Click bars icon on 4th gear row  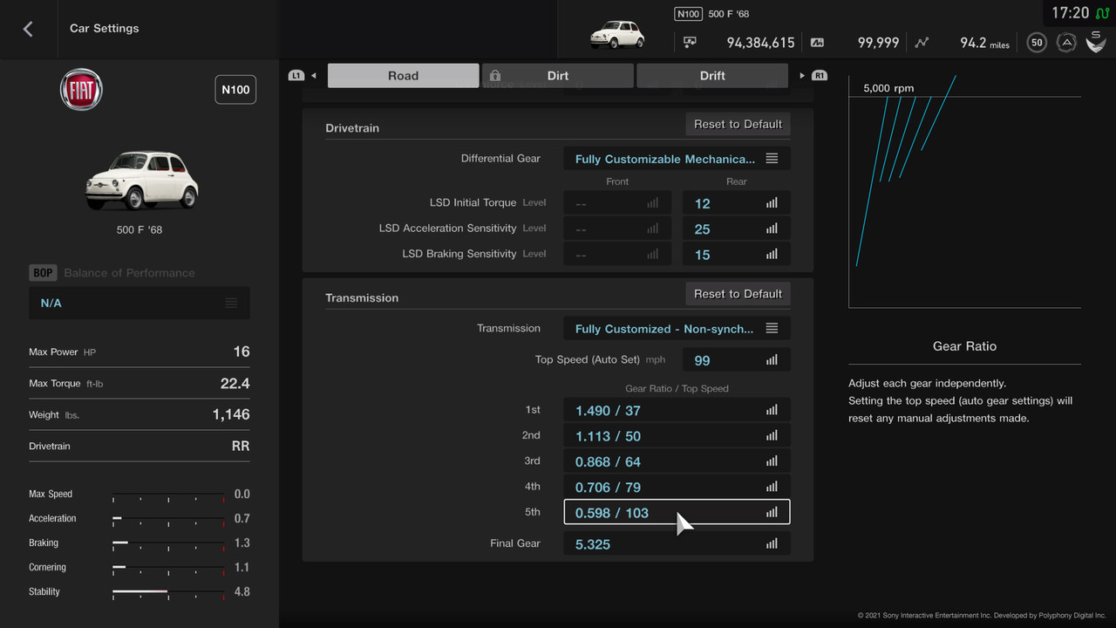pos(772,487)
